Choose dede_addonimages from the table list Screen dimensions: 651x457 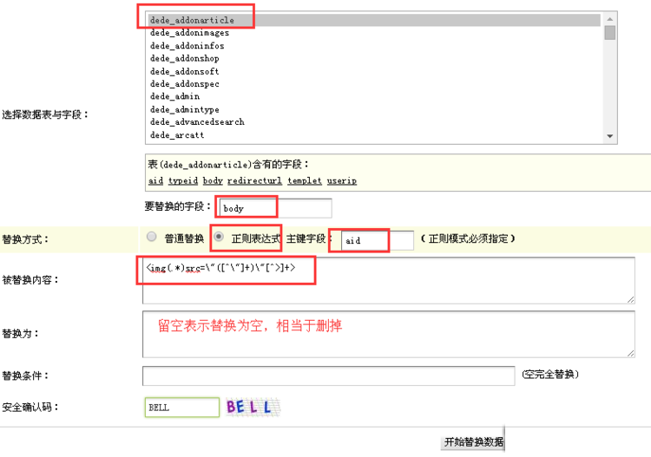point(189,33)
